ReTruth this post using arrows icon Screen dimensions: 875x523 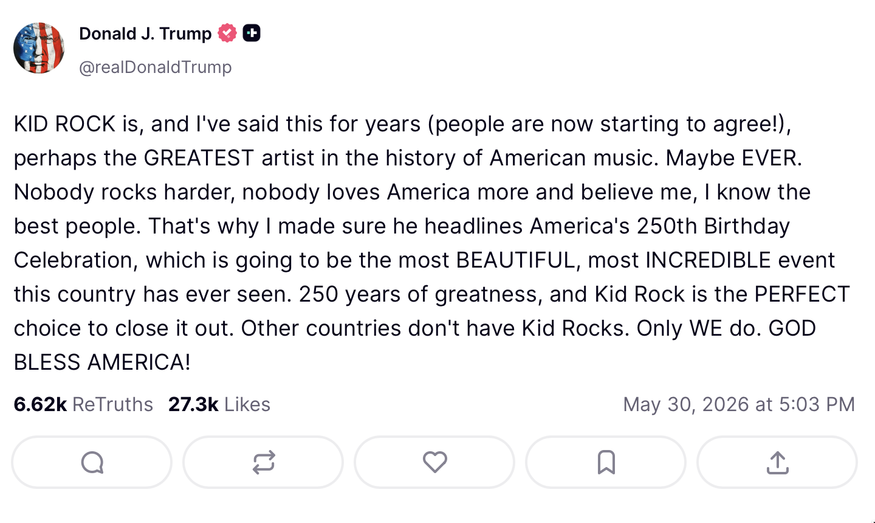click(263, 462)
